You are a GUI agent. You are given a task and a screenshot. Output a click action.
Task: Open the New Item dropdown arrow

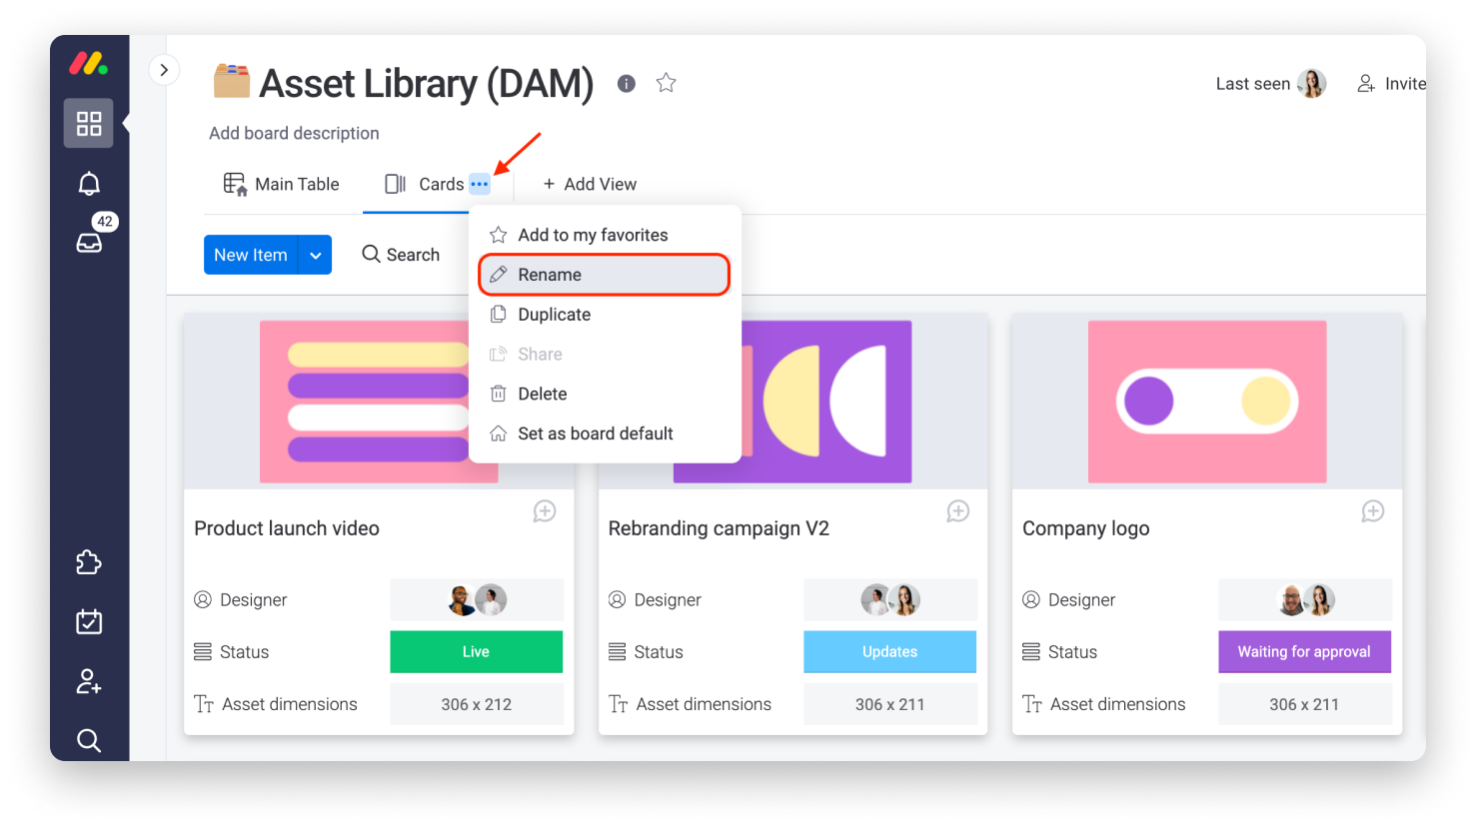pos(316,255)
